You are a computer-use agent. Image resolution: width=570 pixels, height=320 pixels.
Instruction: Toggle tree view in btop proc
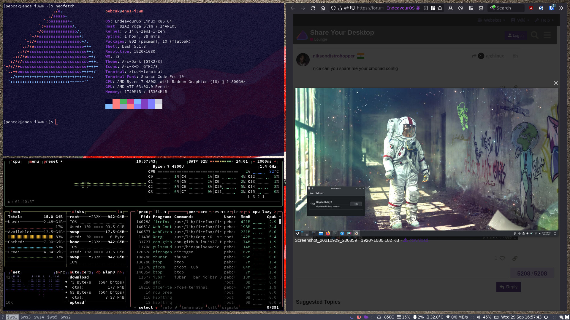click(238, 212)
